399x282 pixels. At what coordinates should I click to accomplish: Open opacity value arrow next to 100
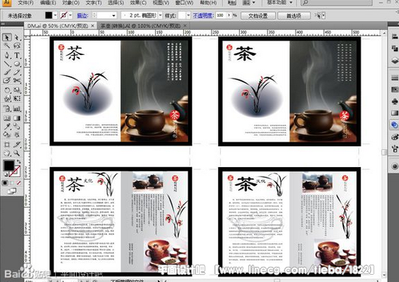[x=230, y=15]
